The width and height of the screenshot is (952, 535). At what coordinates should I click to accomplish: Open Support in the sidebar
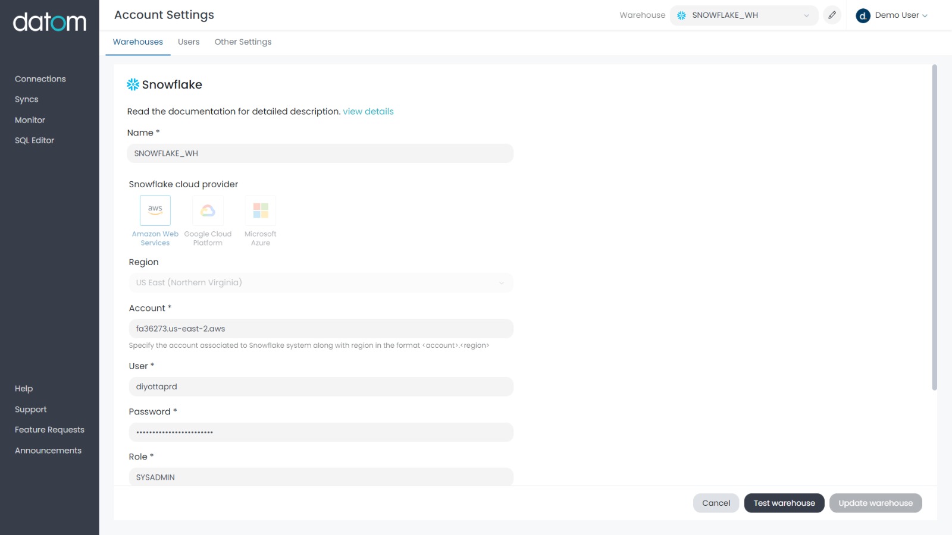(31, 410)
